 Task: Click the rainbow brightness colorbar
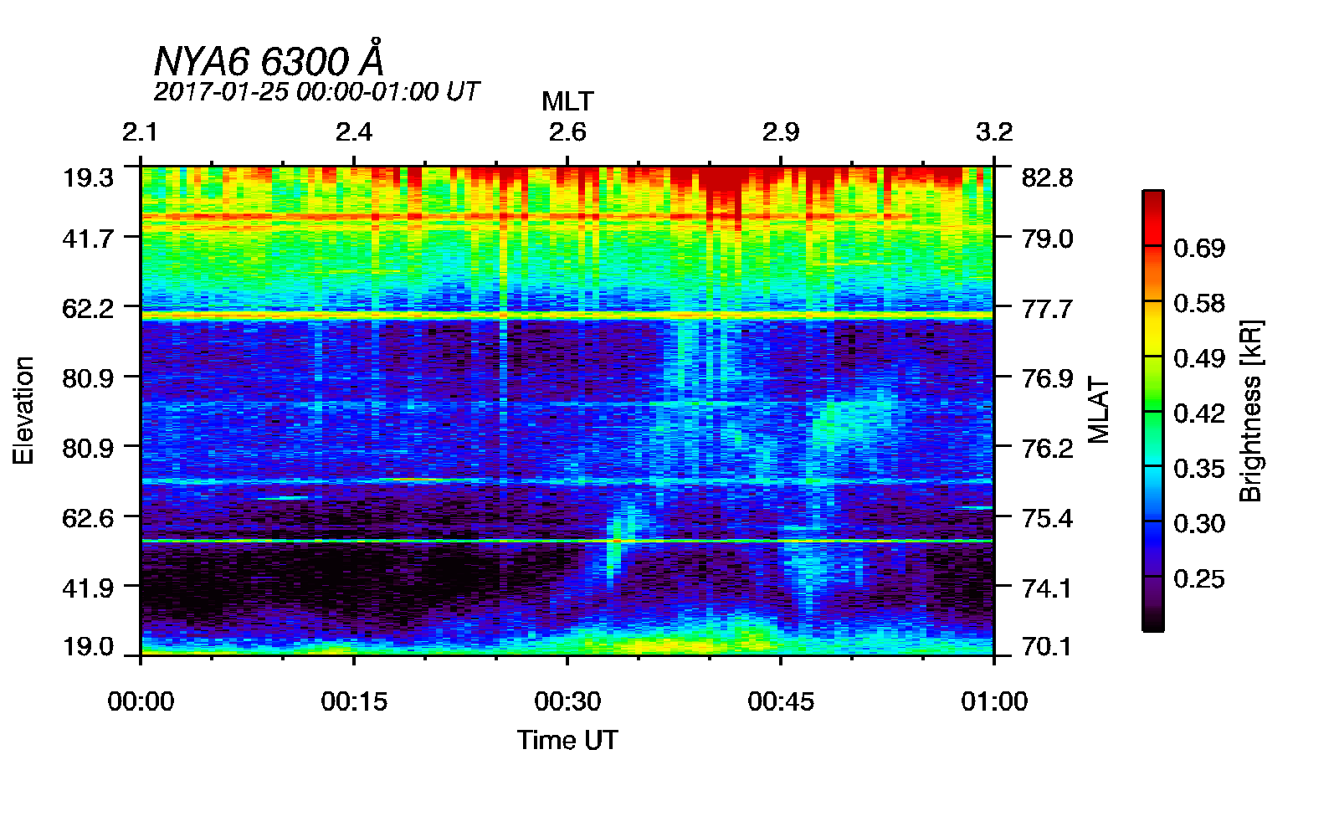(1153, 410)
